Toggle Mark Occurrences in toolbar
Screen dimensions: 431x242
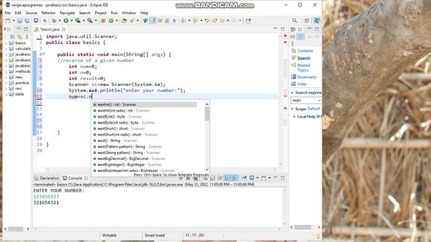click(153, 21)
